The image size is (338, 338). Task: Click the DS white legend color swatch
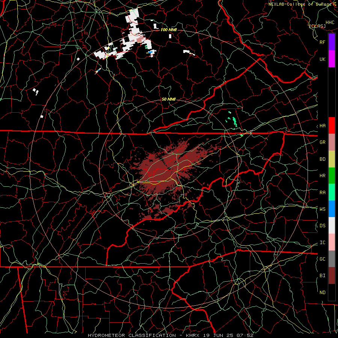point(332,225)
